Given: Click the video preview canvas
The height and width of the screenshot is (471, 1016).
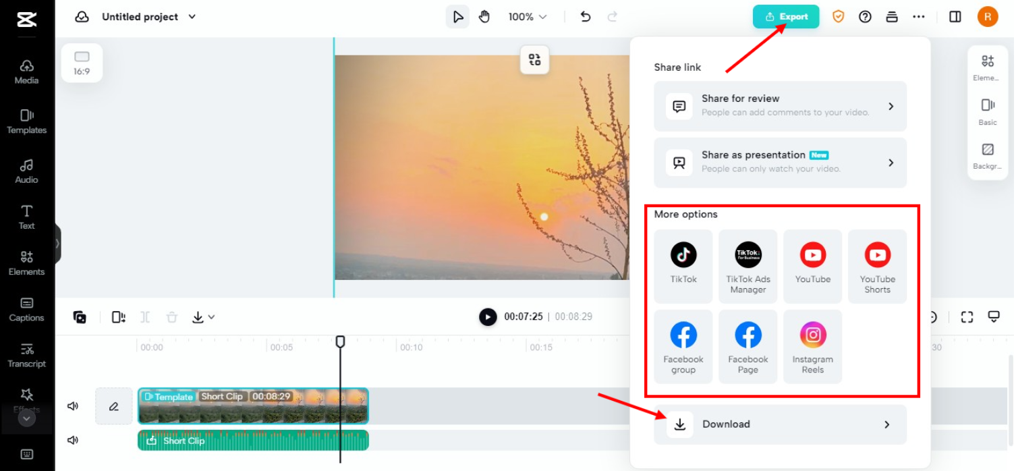Looking at the screenshot, I should pos(482,167).
